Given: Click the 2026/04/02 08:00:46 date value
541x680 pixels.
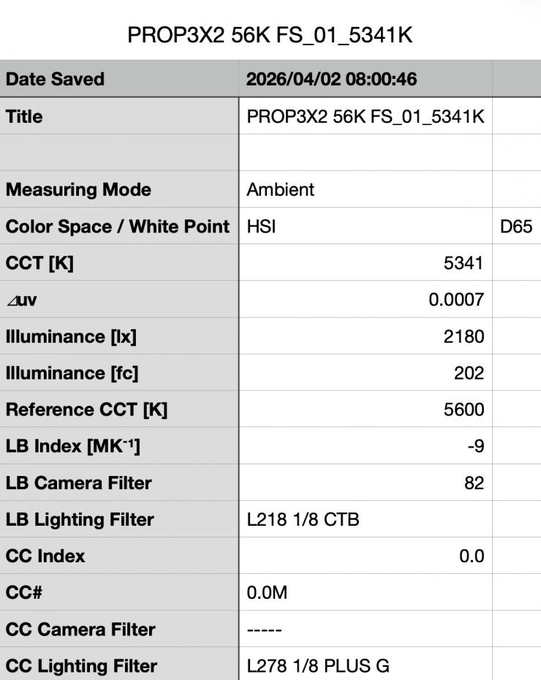Looking at the screenshot, I should (331, 79).
